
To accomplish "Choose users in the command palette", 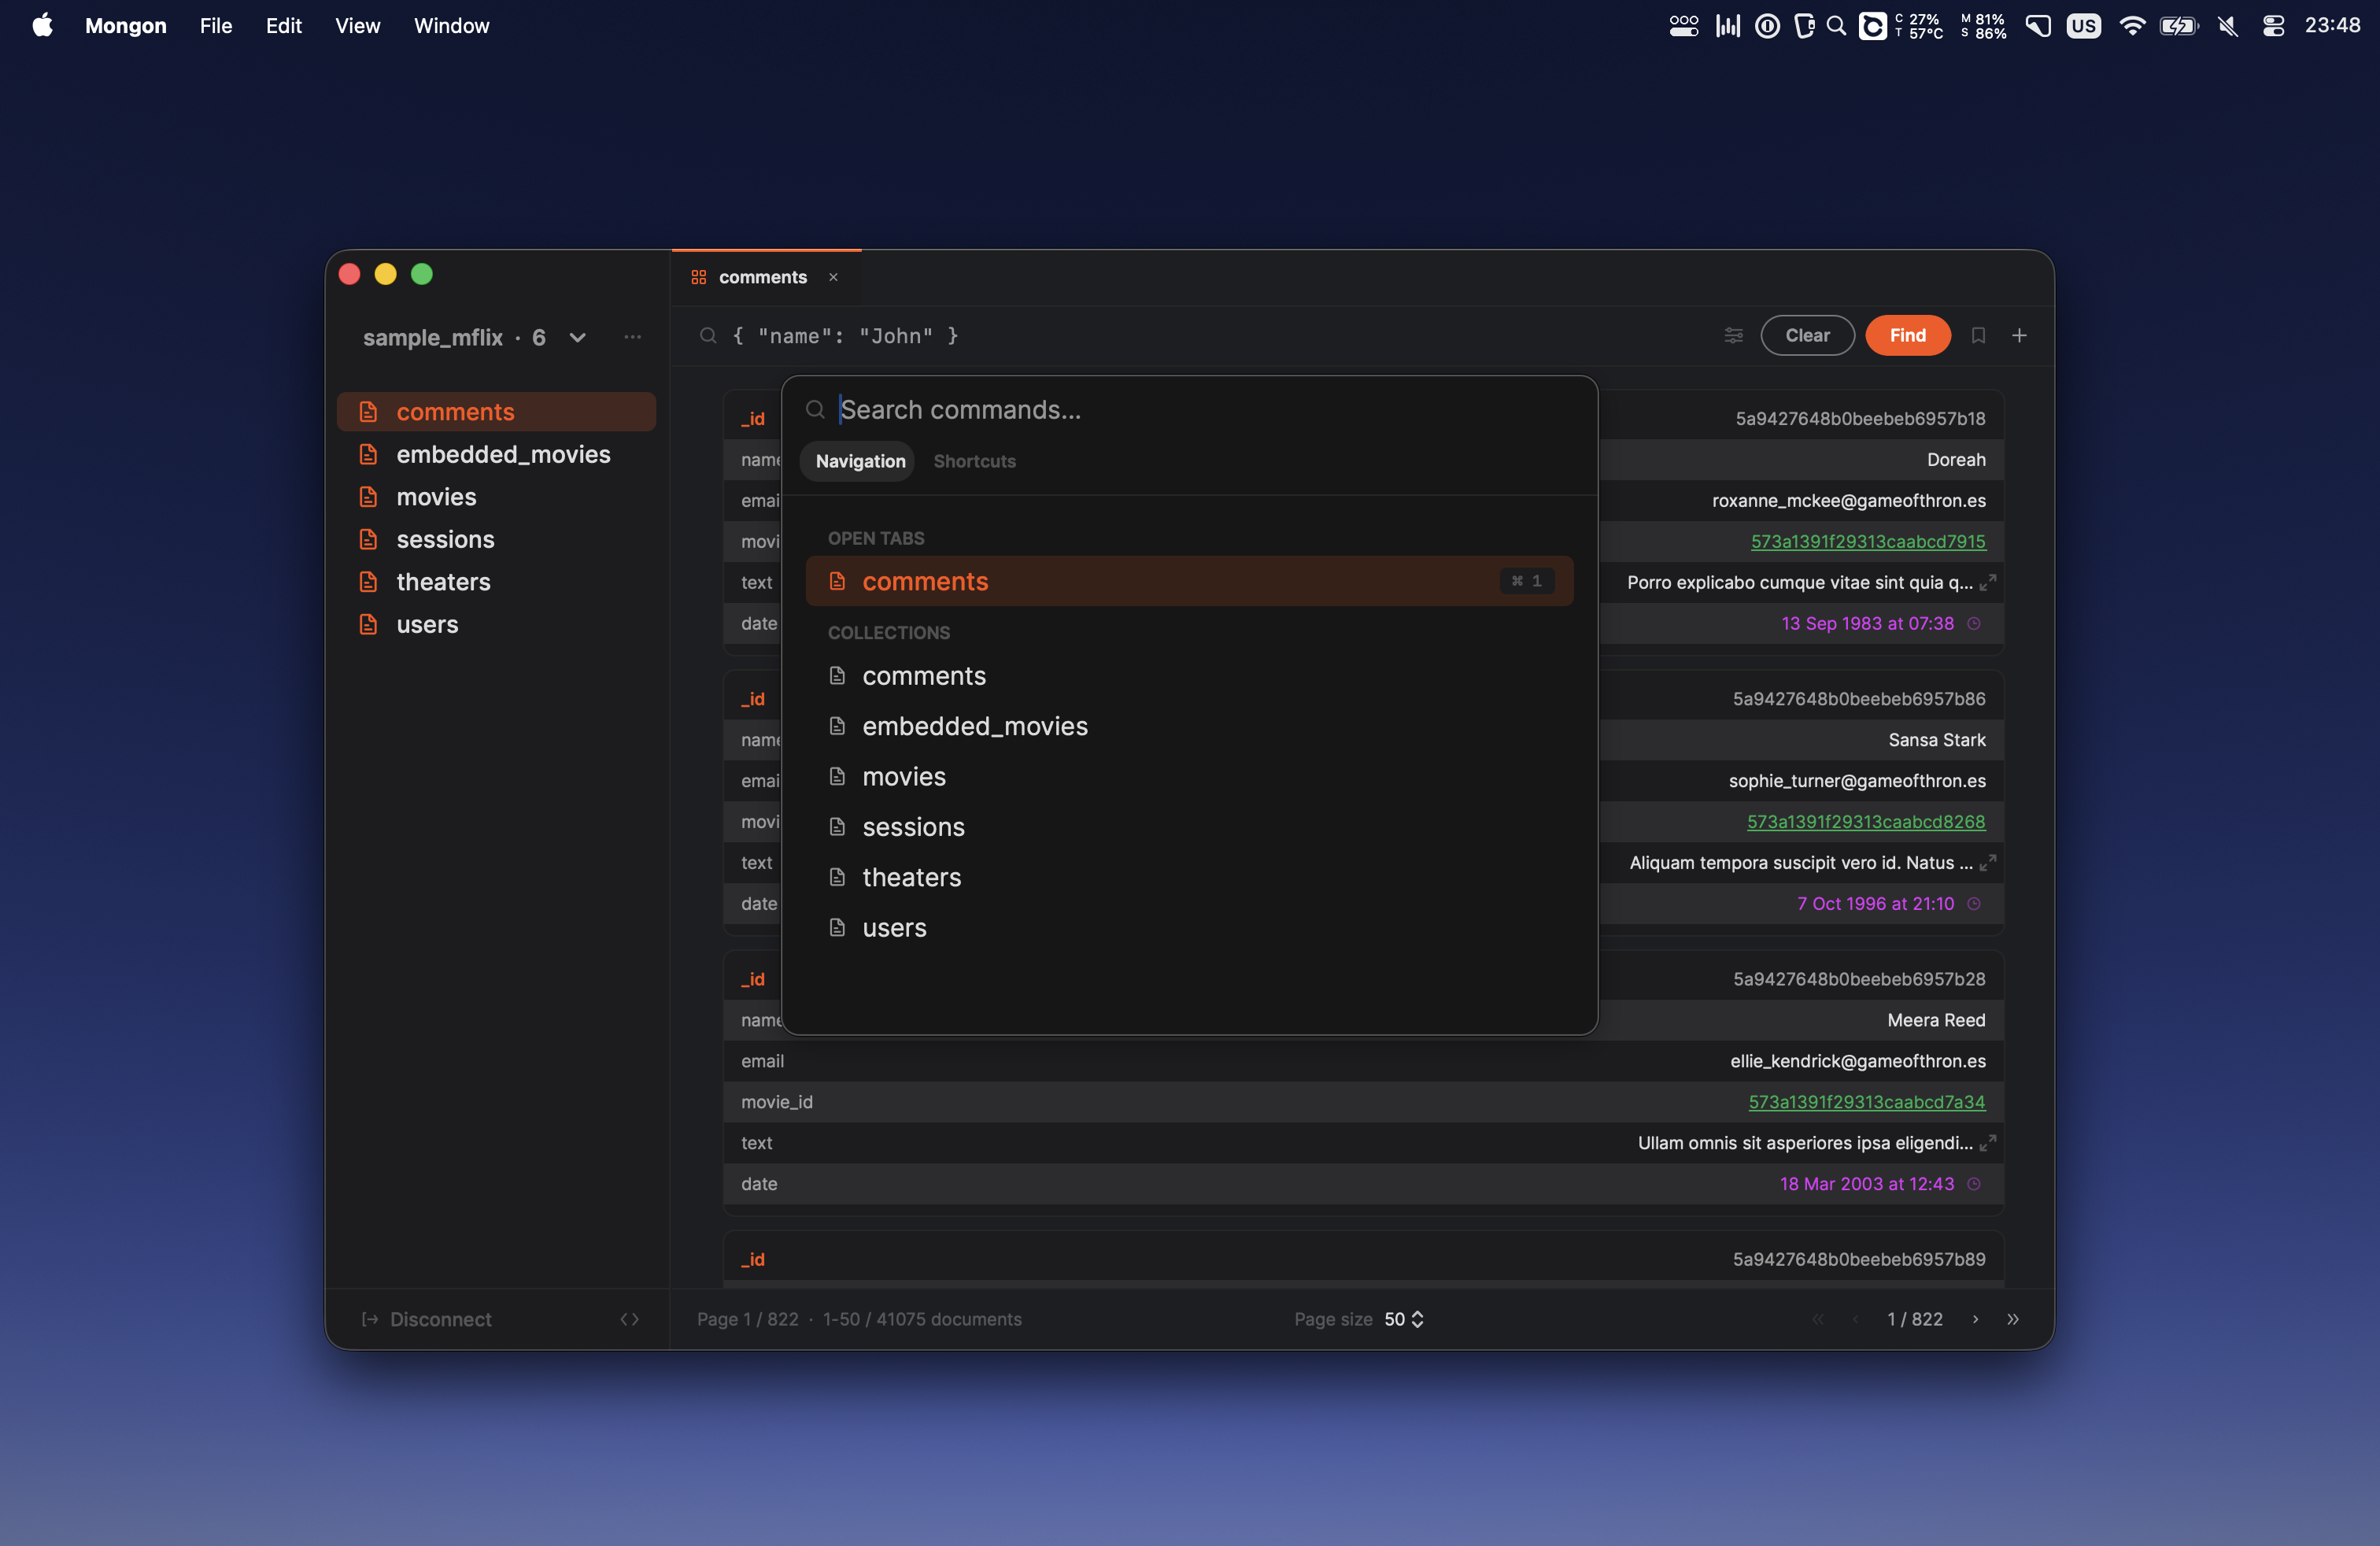I will click(1189, 928).
